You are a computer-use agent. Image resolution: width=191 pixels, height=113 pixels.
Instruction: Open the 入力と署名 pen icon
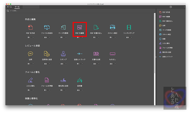tap(30, 80)
